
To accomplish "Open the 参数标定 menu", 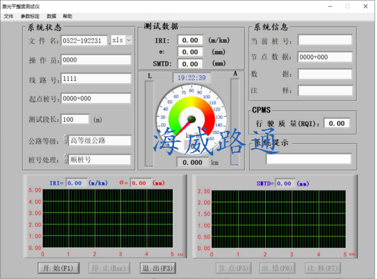I will [29, 16].
